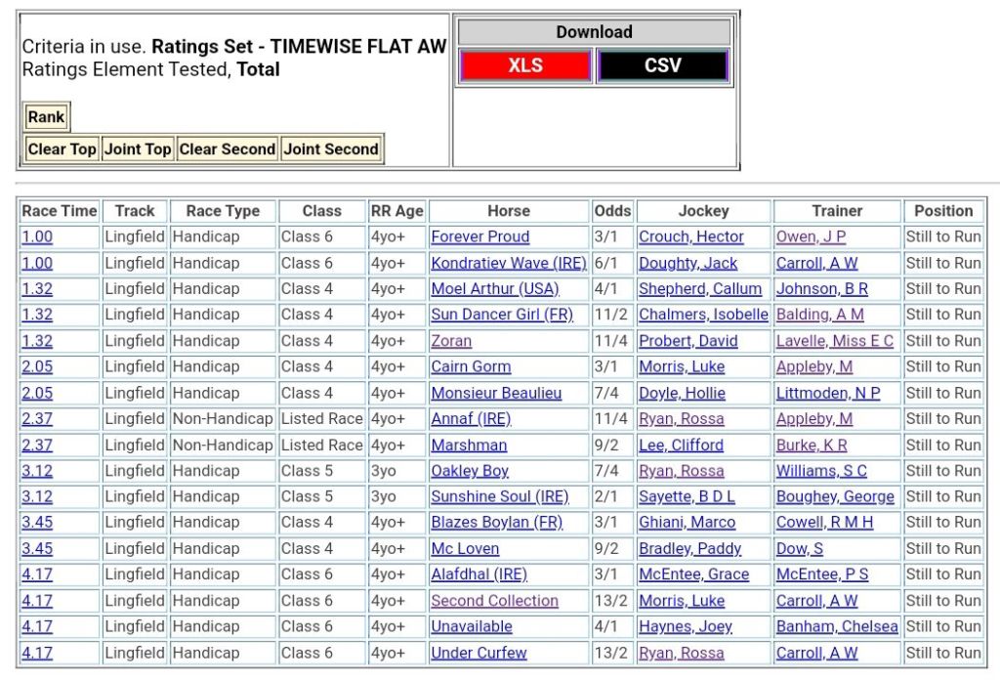Open horse Sunshine Soul (IRE)

point(499,496)
